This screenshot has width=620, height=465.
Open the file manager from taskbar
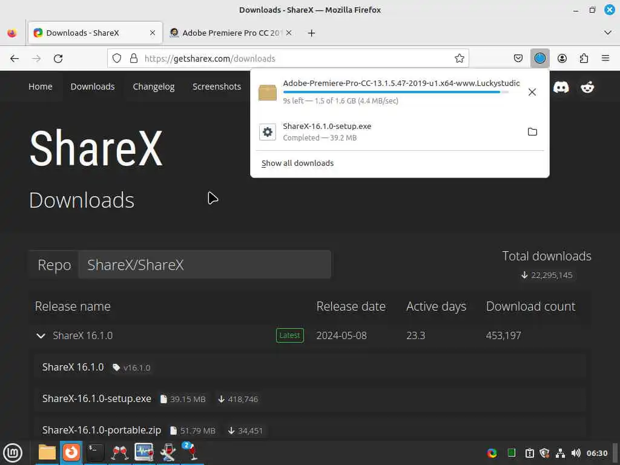point(47,452)
